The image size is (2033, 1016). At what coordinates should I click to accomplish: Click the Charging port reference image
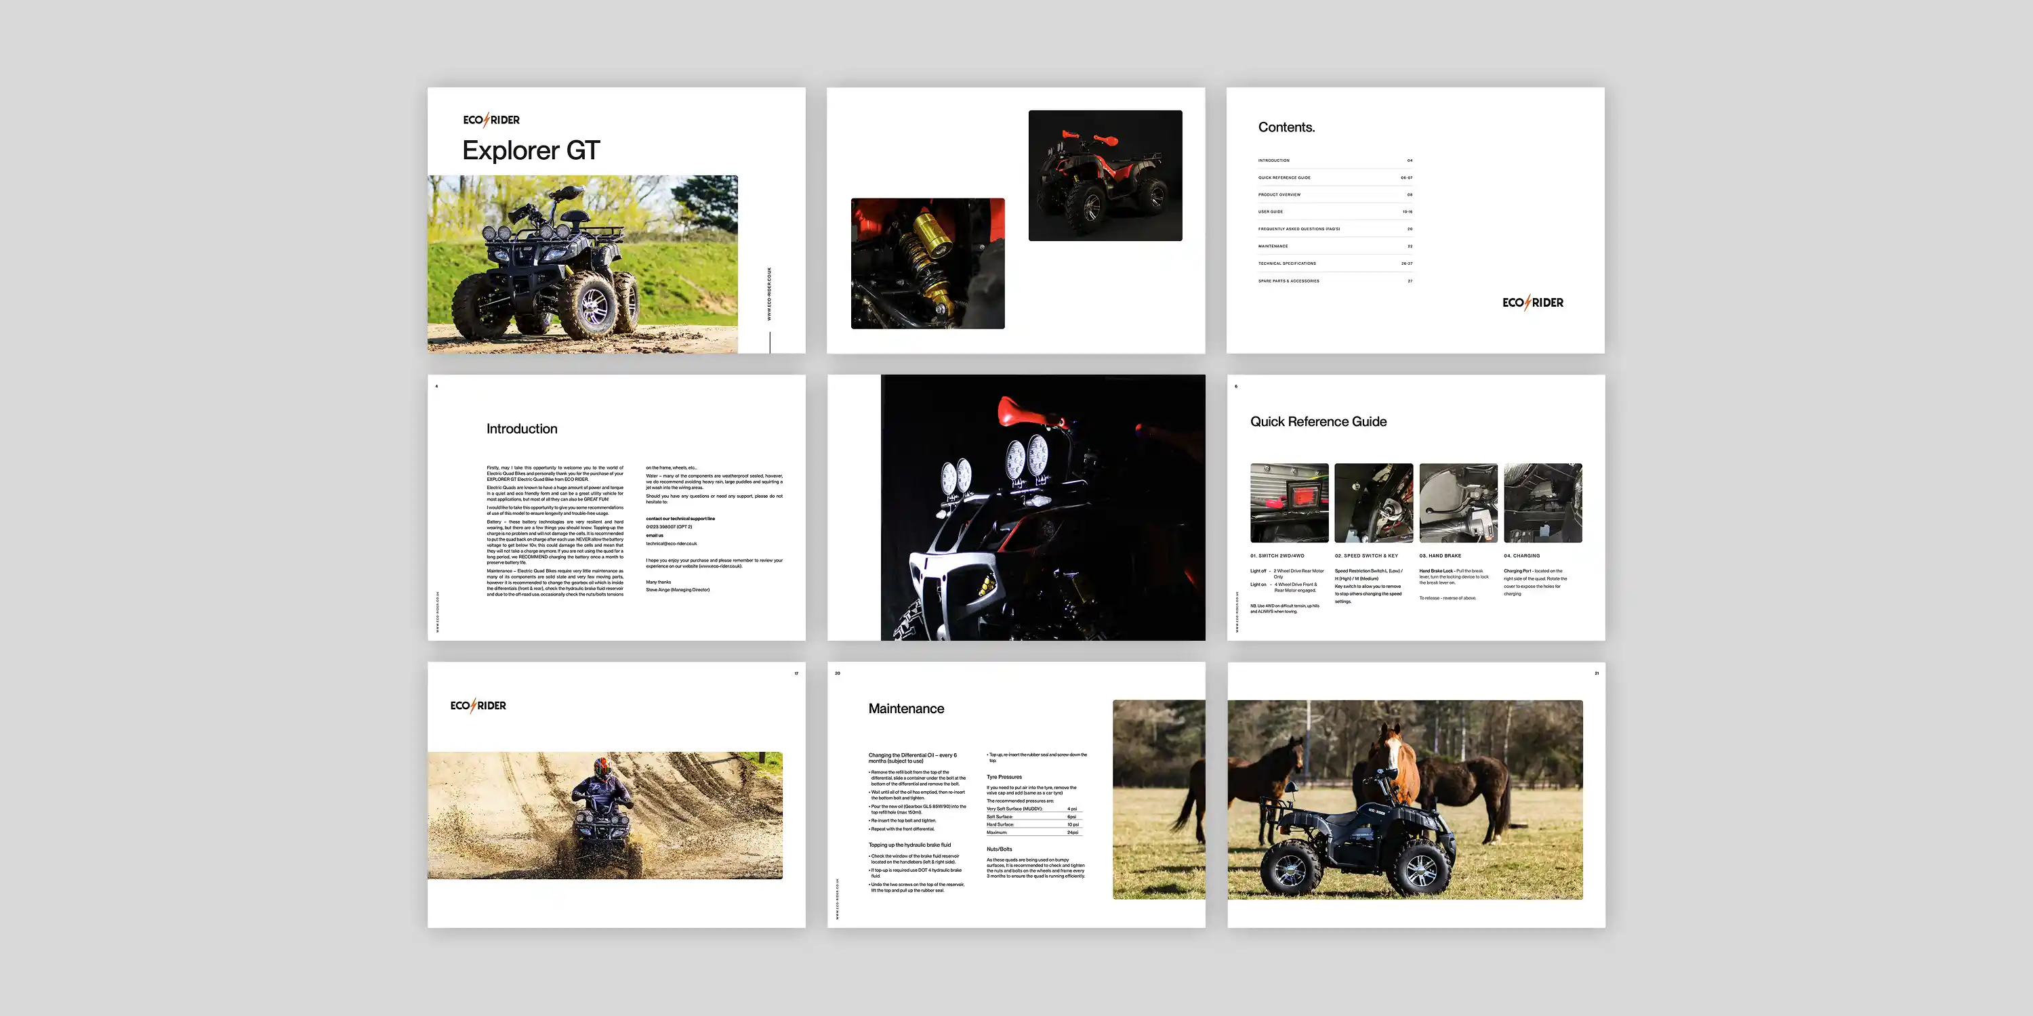[1542, 503]
